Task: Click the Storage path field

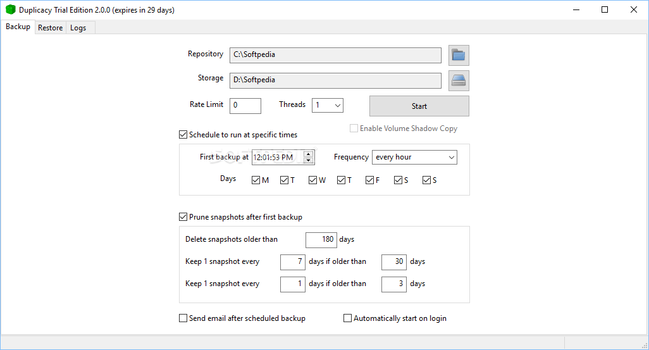Action: point(335,80)
